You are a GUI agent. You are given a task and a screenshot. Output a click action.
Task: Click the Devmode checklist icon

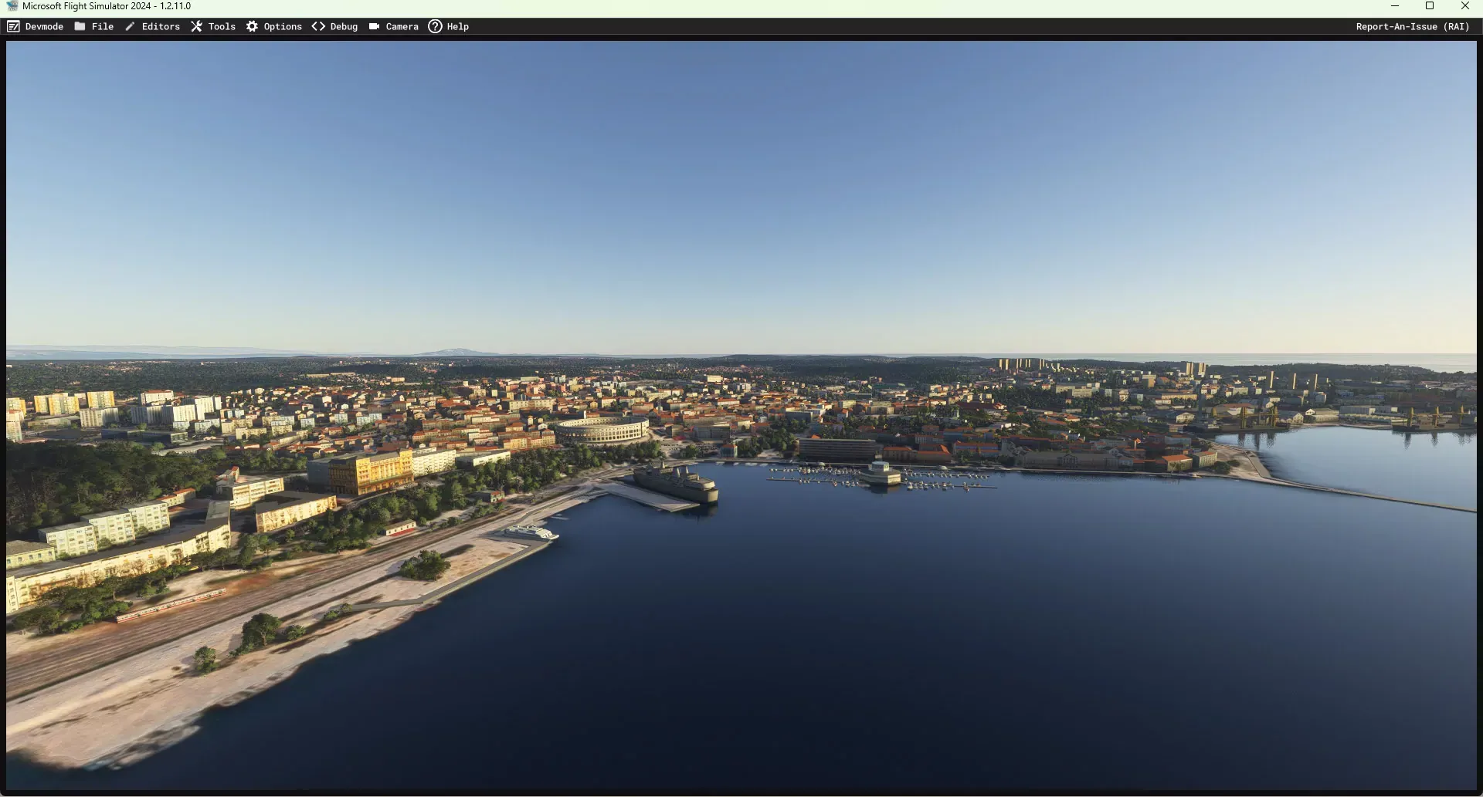click(13, 26)
